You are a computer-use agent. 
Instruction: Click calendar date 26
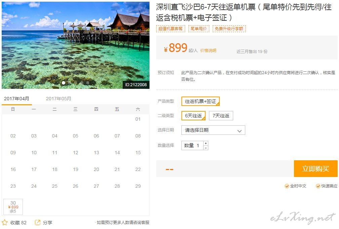click(x=76, y=186)
